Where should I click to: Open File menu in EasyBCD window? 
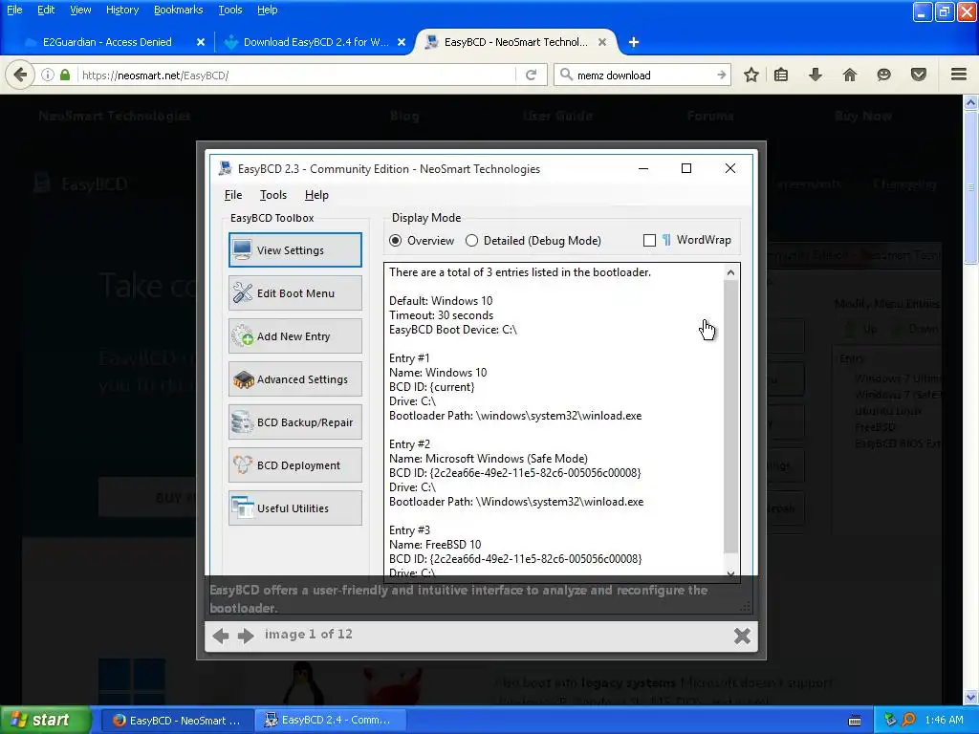233,195
